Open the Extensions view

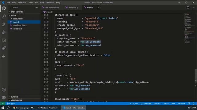point(4,48)
